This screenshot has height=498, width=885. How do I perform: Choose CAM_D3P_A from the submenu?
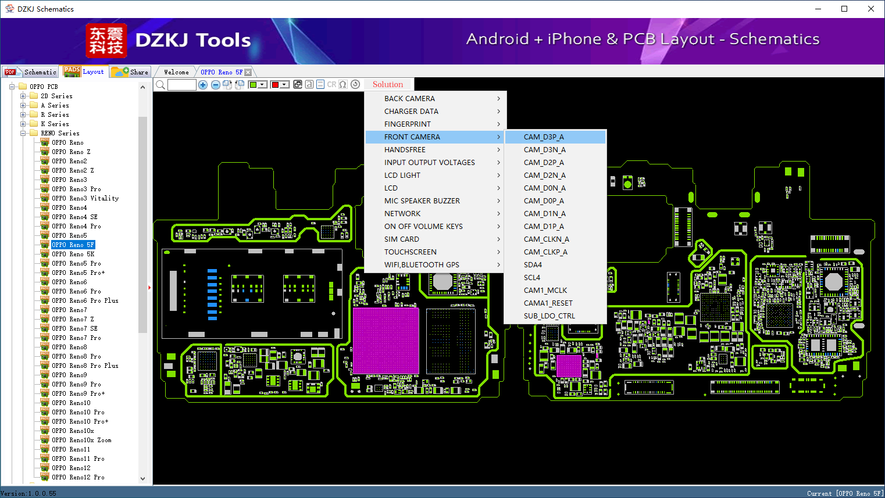[x=556, y=137]
